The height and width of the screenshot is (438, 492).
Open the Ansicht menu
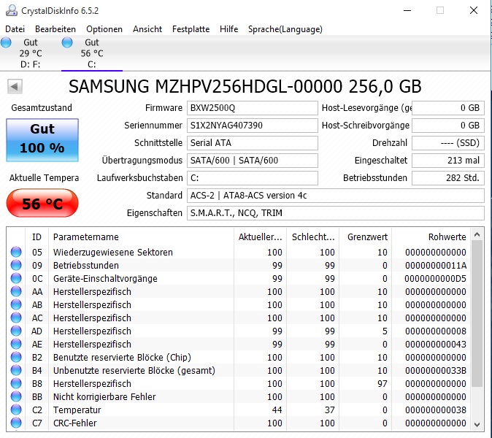(x=147, y=29)
